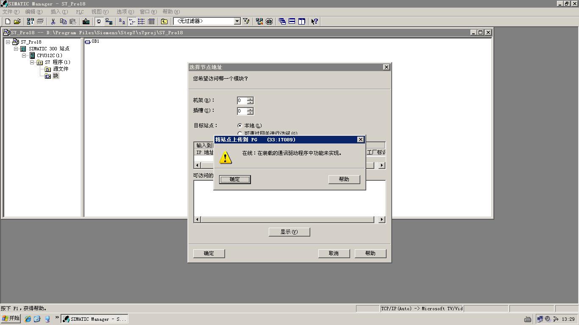Click the Download to PLC toolbar icon
The image size is (579, 325).
[86, 22]
